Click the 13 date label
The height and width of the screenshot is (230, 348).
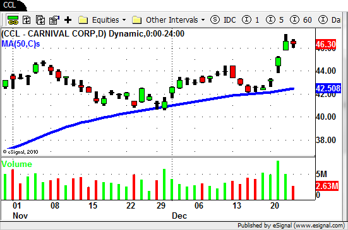point(237,205)
